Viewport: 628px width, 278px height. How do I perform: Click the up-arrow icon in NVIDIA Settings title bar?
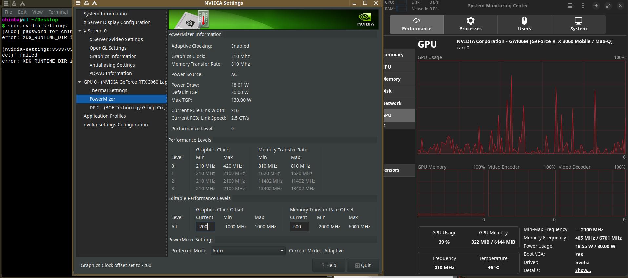(94, 3)
